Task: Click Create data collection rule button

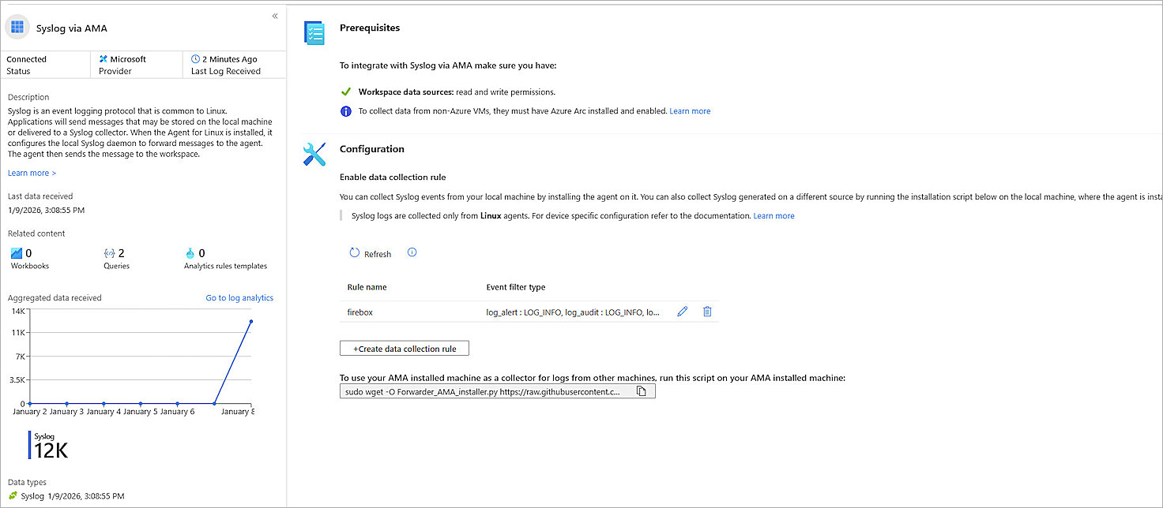Action: pos(405,348)
